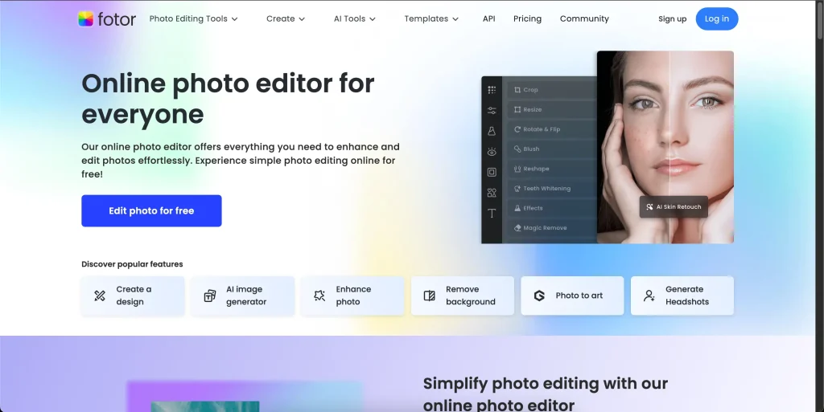Image resolution: width=824 pixels, height=412 pixels.
Task: Click the chevron next to AI Tools
Action: pyautogui.click(x=372, y=19)
